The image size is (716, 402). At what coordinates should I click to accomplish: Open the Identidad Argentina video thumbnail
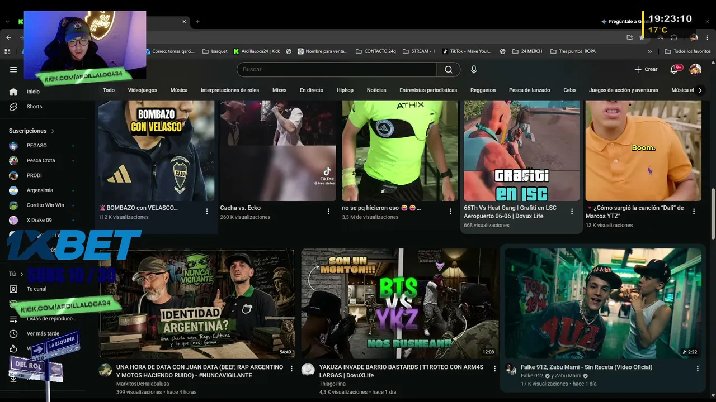coord(197,303)
